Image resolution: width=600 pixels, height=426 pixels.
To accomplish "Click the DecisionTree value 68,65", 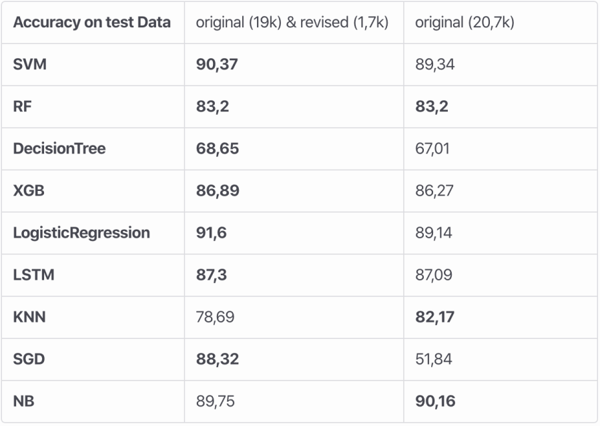I will [218, 148].
